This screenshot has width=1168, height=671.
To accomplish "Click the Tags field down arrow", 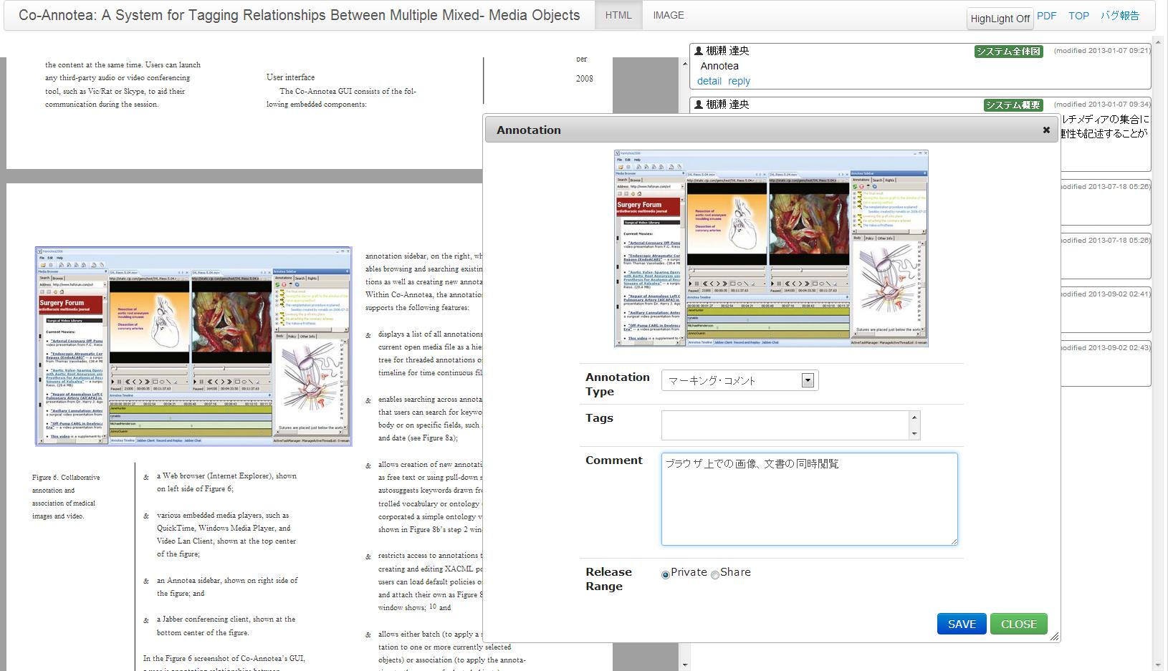I will coord(914,433).
